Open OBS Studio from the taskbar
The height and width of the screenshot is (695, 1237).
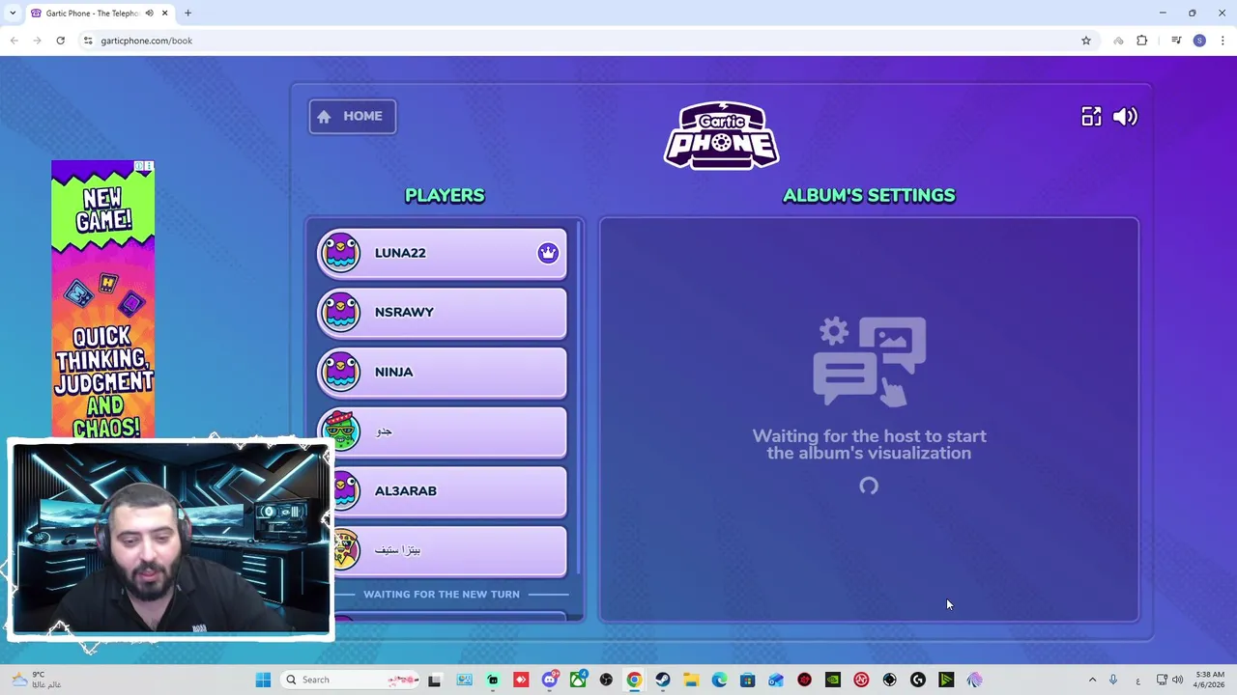[606, 680]
